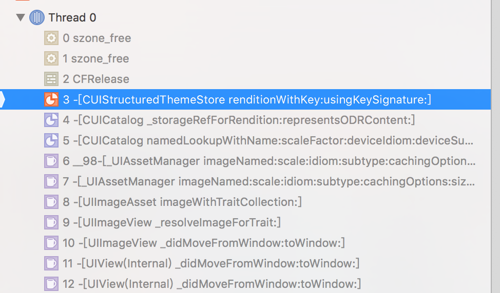Click the CFRelease framework icon
This screenshot has height=293, width=500.
(51, 79)
